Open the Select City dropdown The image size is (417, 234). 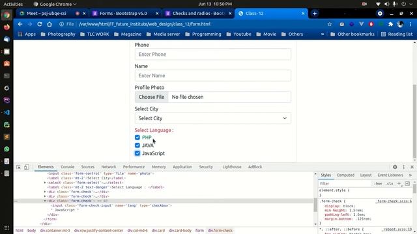tap(213, 118)
